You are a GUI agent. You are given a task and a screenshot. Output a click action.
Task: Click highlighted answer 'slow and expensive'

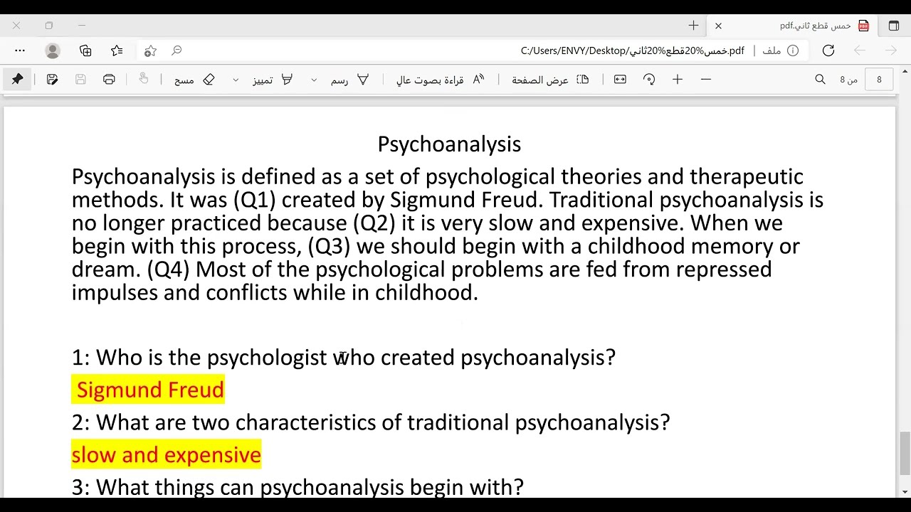pyautogui.click(x=167, y=454)
